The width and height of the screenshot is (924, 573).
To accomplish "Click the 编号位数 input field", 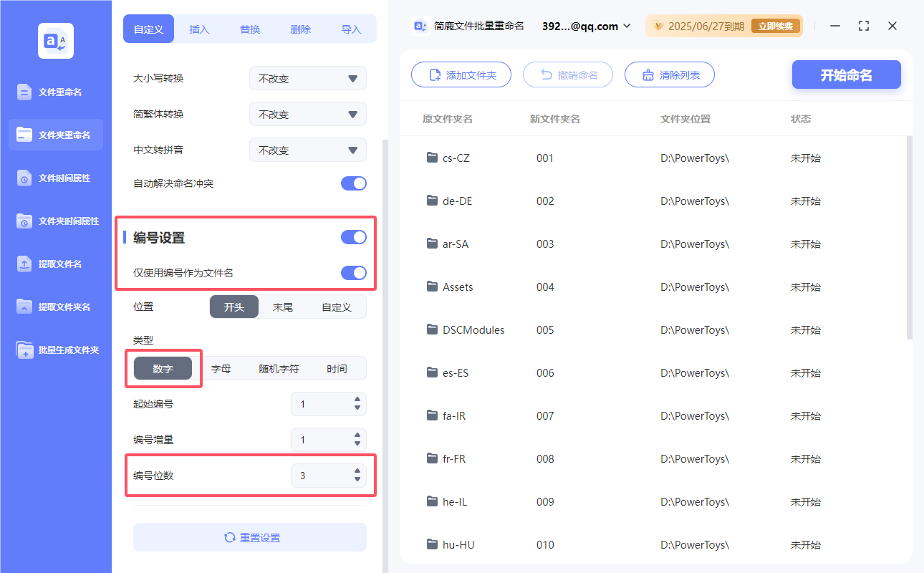I will [x=322, y=475].
